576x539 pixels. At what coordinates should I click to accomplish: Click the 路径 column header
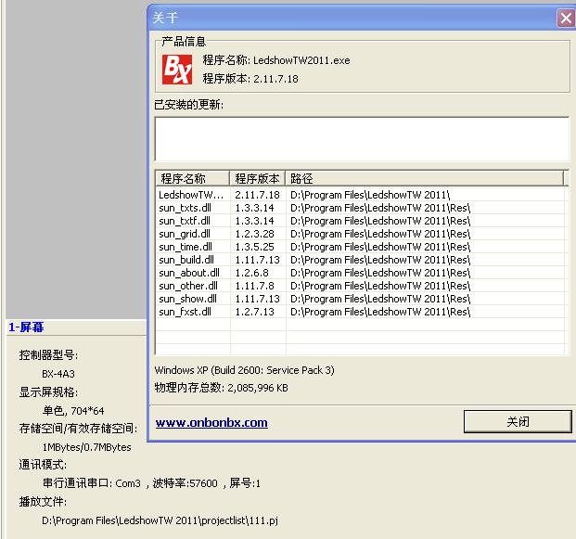click(424, 178)
